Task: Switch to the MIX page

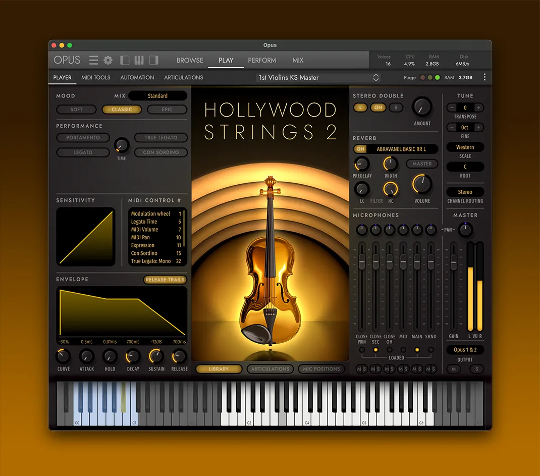Action: 298,60
